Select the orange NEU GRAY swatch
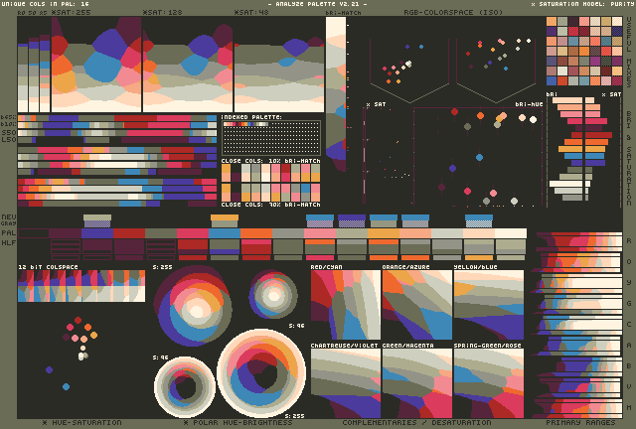 [225, 221]
